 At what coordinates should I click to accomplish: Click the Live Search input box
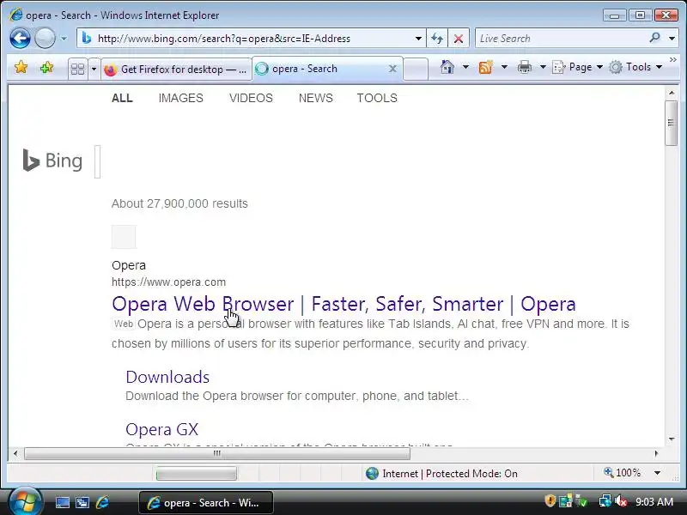[561, 39]
